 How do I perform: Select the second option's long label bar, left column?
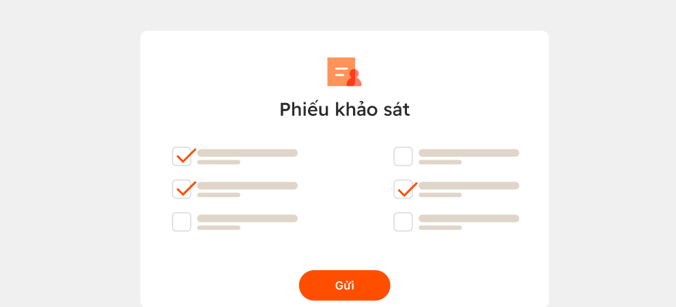(x=247, y=186)
